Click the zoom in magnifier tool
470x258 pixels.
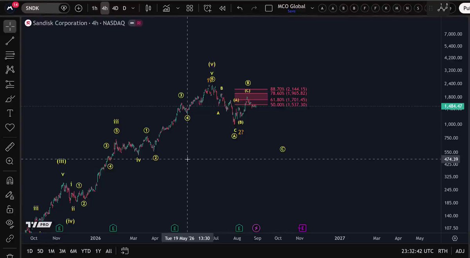(x=10, y=161)
